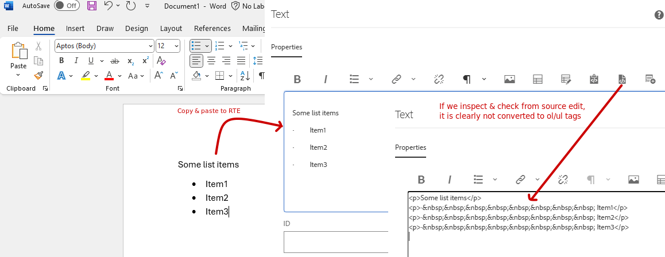Click the Format Painter icon in Clipboard

tap(38, 75)
